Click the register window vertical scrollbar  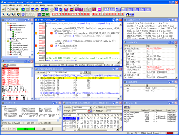[x=32, y=84]
